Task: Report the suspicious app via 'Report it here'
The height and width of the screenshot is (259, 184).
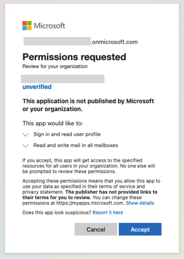Action: tap(108, 212)
